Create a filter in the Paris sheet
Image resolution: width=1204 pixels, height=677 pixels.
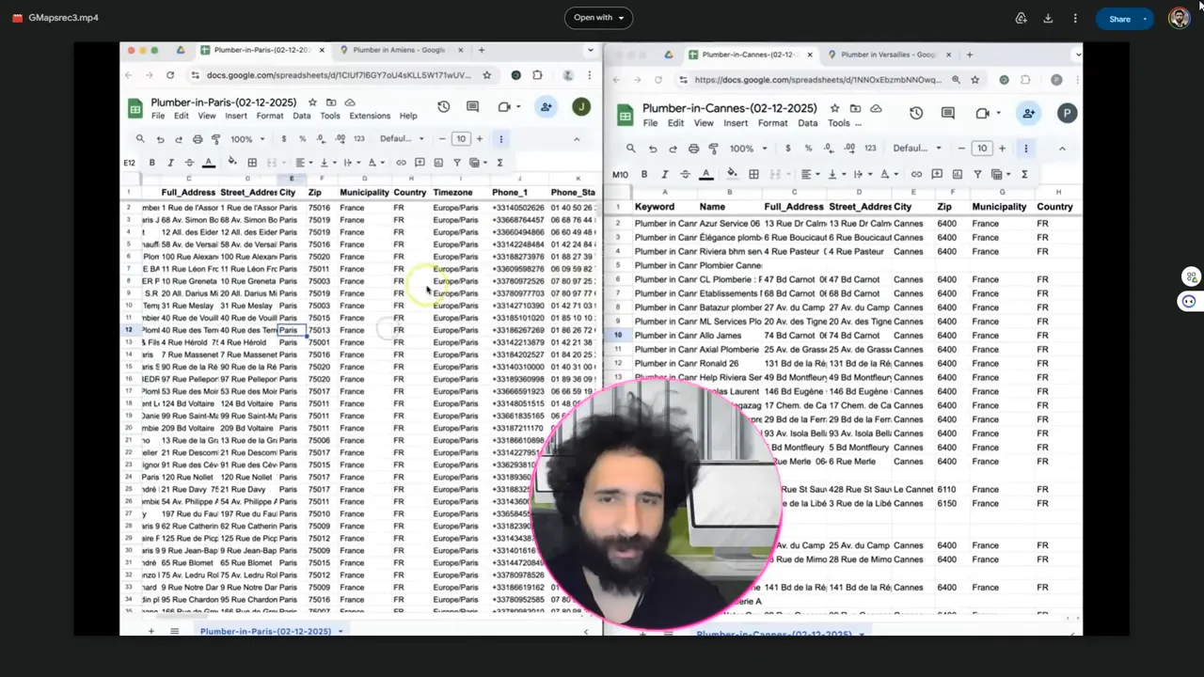point(457,163)
